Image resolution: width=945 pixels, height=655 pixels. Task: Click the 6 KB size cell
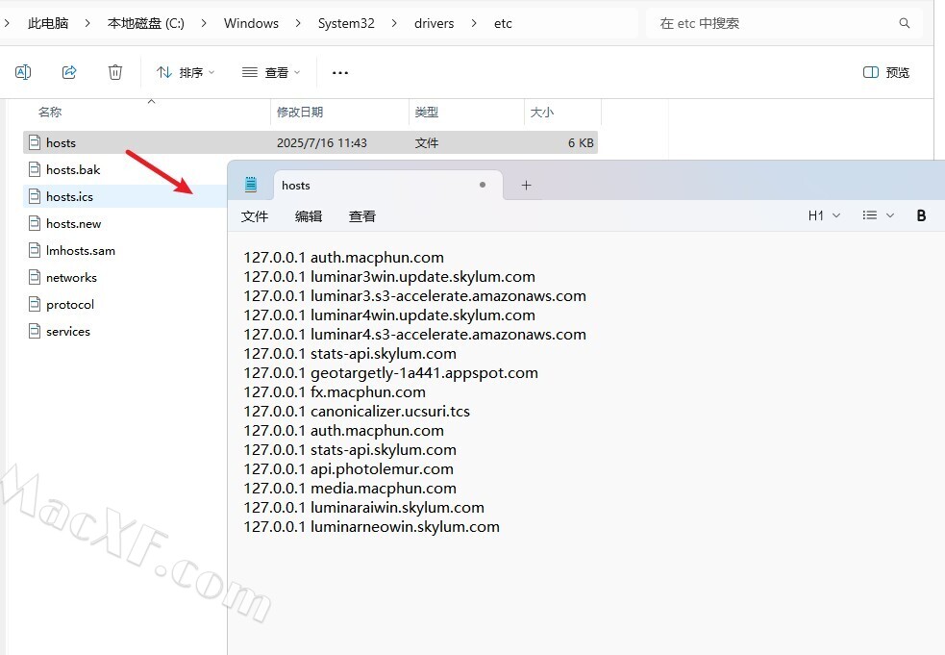(x=581, y=143)
